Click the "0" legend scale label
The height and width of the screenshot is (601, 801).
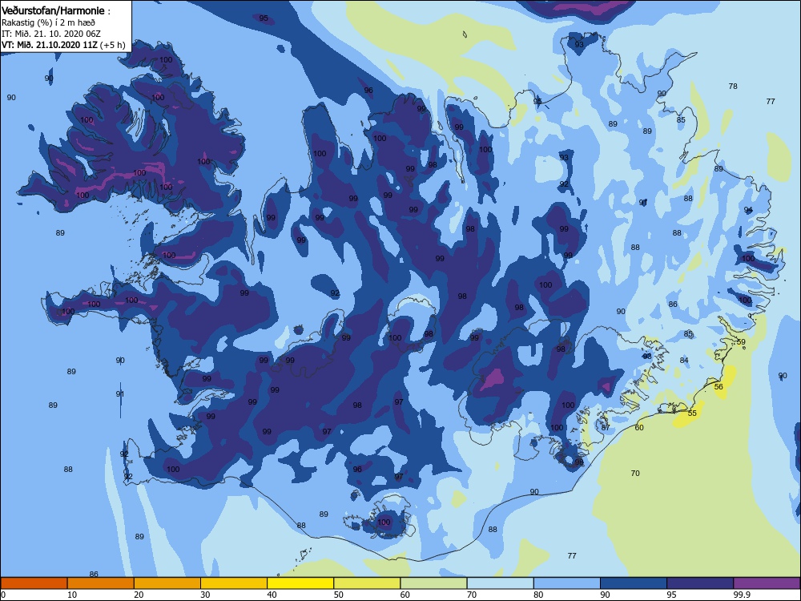click(x=3, y=595)
